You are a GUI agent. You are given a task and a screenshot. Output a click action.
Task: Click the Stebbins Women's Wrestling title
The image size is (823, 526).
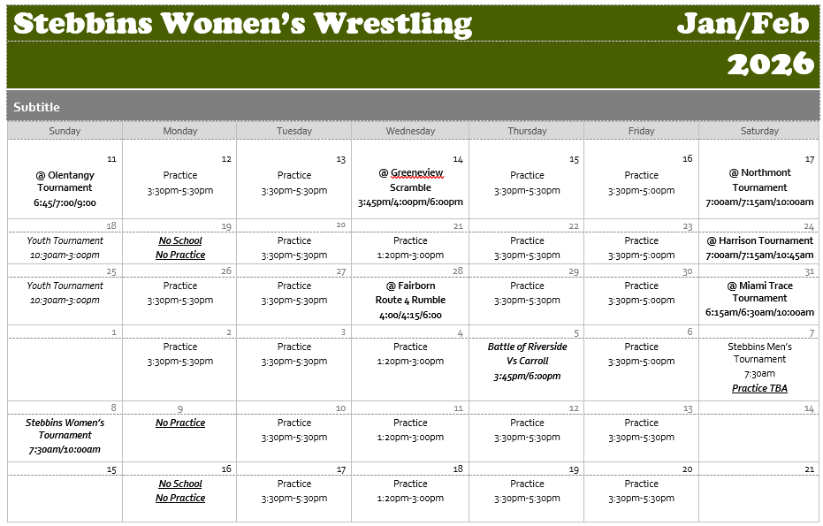pyautogui.click(x=243, y=23)
